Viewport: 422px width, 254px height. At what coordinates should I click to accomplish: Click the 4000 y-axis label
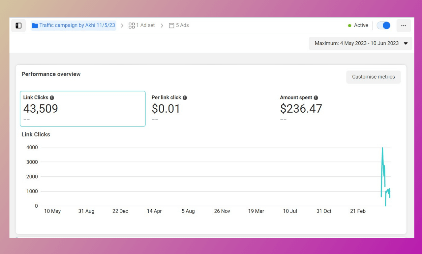(32, 147)
